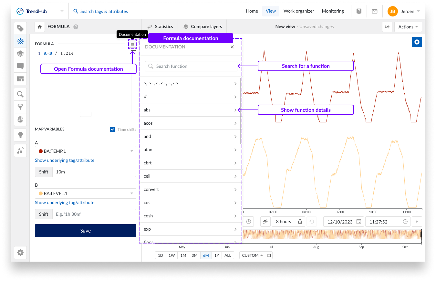The height and width of the screenshot is (281, 436).
Task: Click the tag icon in left sidebar
Action: 20,28
